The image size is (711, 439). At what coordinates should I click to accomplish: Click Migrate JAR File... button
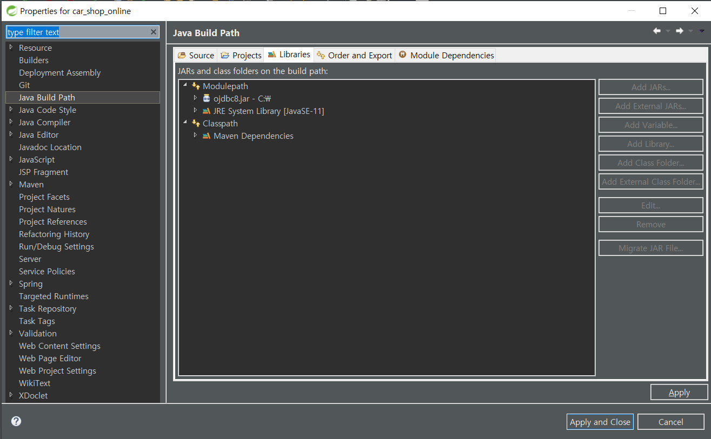click(x=651, y=248)
